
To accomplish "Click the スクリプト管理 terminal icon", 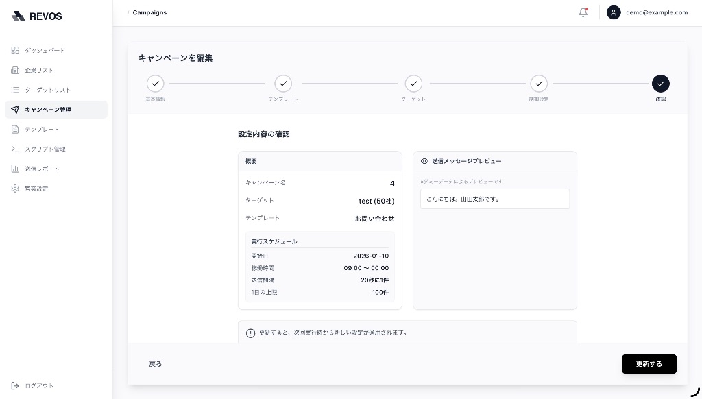I will point(15,149).
